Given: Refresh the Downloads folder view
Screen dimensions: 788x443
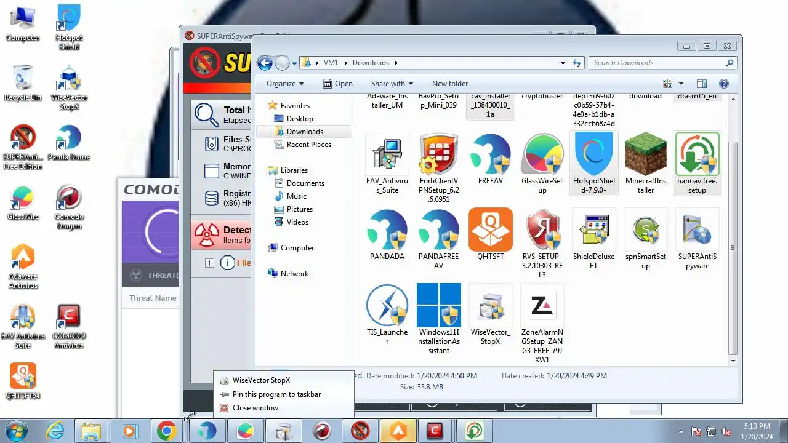Looking at the screenshot, I should 577,63.
